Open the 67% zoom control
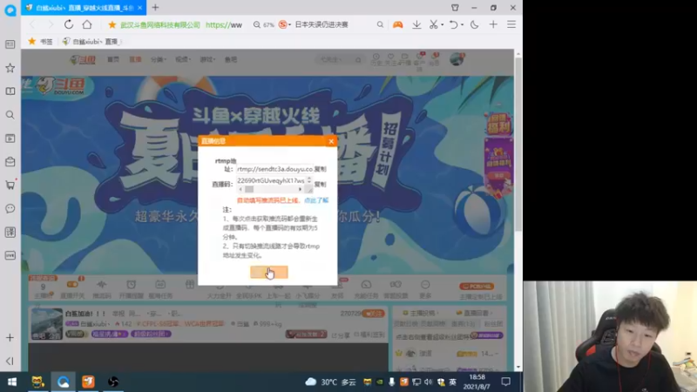The width and height of the screenshot is (697, 392). pyautogui.click(x=264, y=25)
